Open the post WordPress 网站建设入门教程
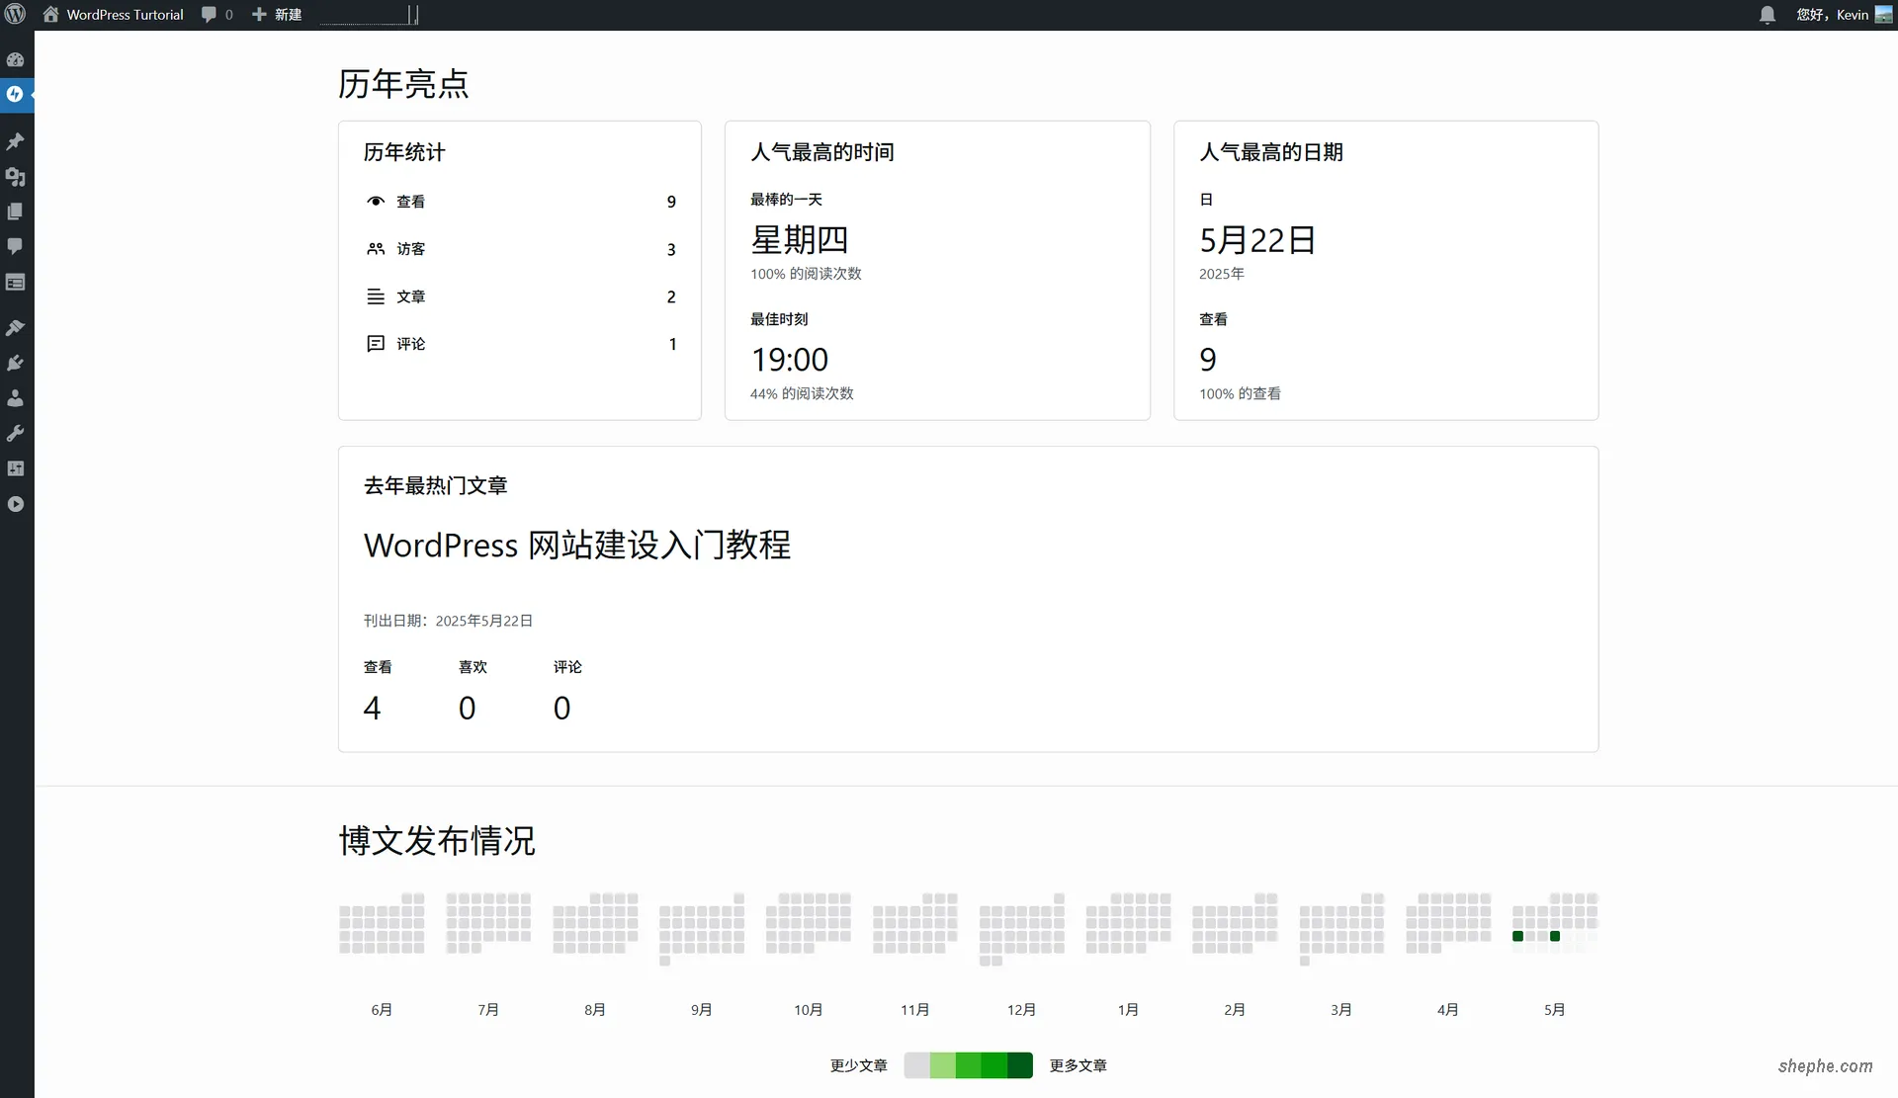Screen dimensions: 1898x1098 pyautogui.click(x=577, y=545)
